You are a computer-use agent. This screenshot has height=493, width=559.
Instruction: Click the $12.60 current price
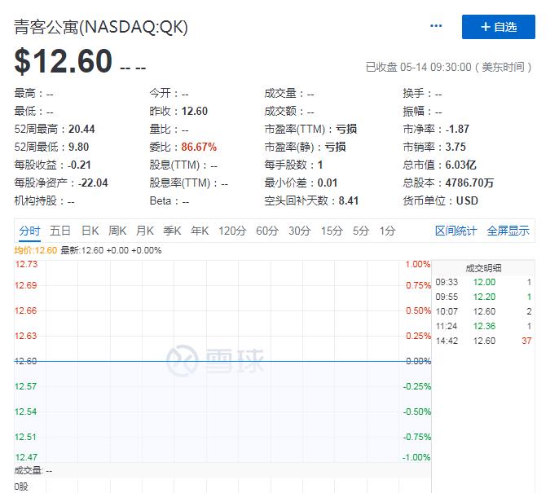click(64, 61)
